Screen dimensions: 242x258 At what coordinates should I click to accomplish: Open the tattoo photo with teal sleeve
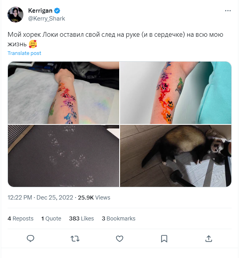pos(176,92)
